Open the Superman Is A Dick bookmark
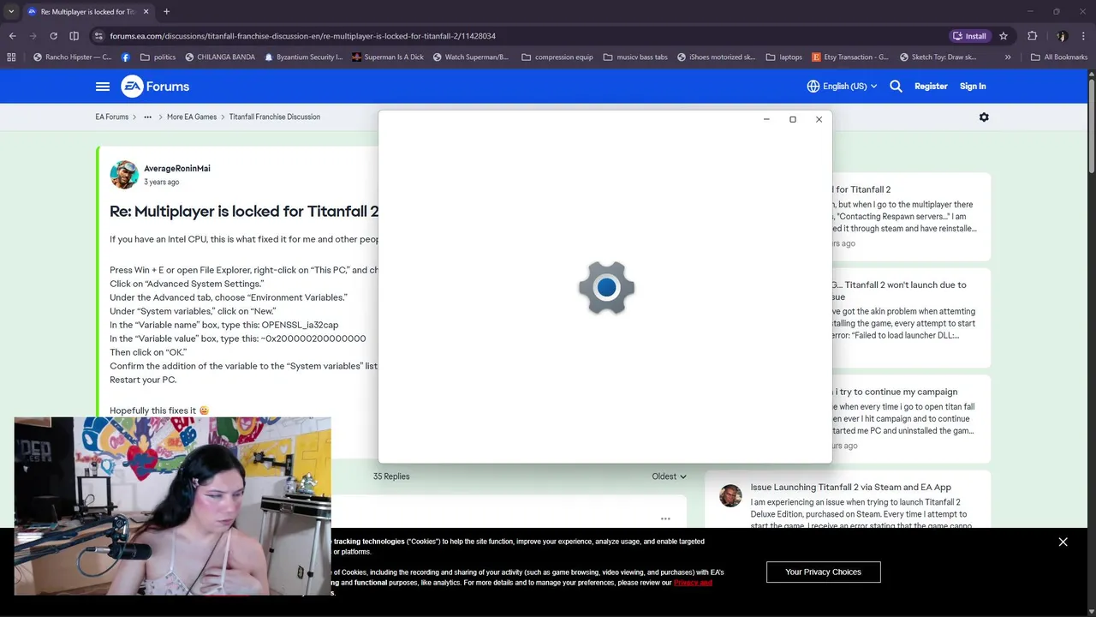Screen dimensions: 1096x617 (x=388, y=57)
